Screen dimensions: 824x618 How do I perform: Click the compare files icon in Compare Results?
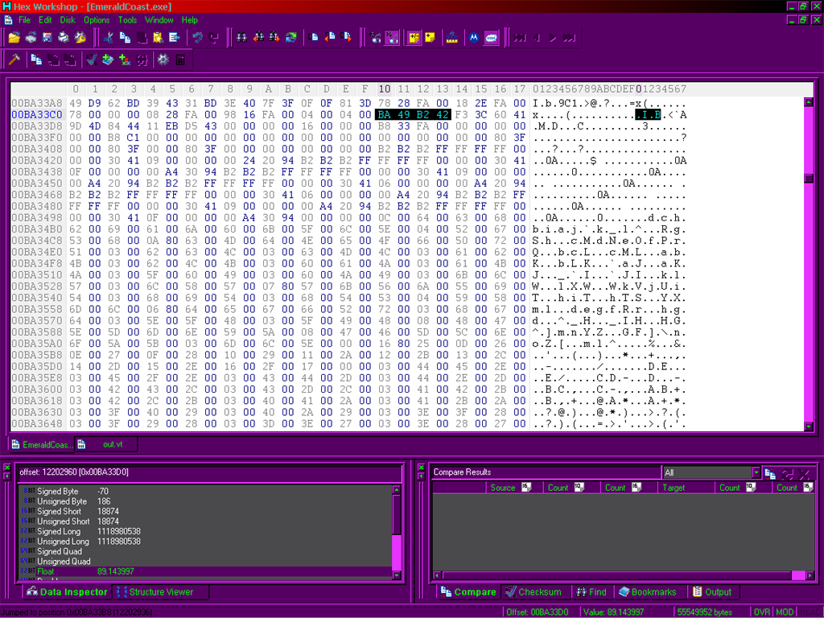click(x=770, y=473)
